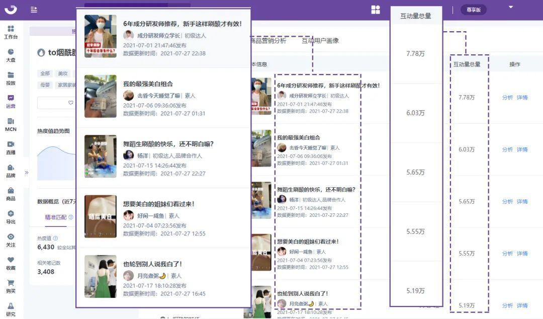
Task: Open 详情 link for the 6.03万 row
Action: (x=522, y=149)
